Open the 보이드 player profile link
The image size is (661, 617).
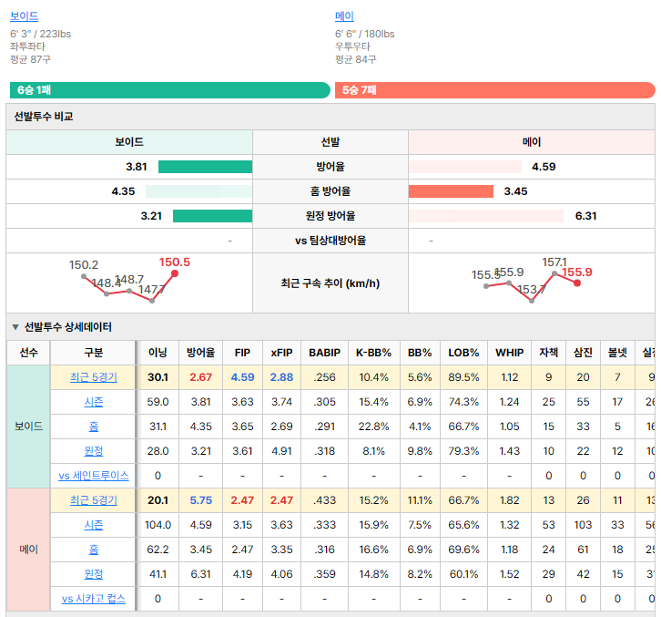tap(24, 16)
